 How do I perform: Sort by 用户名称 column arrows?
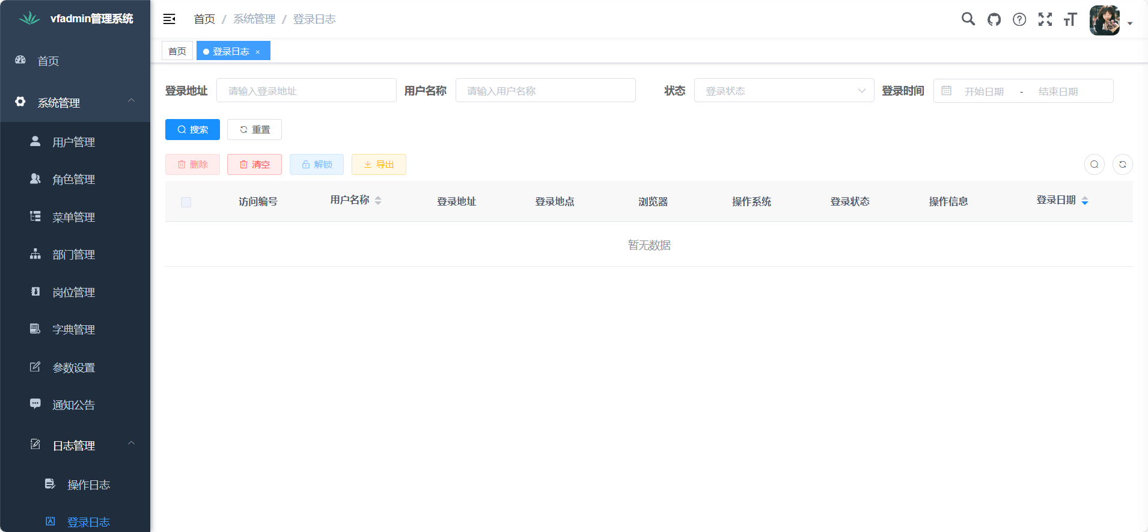pos(378,201)
